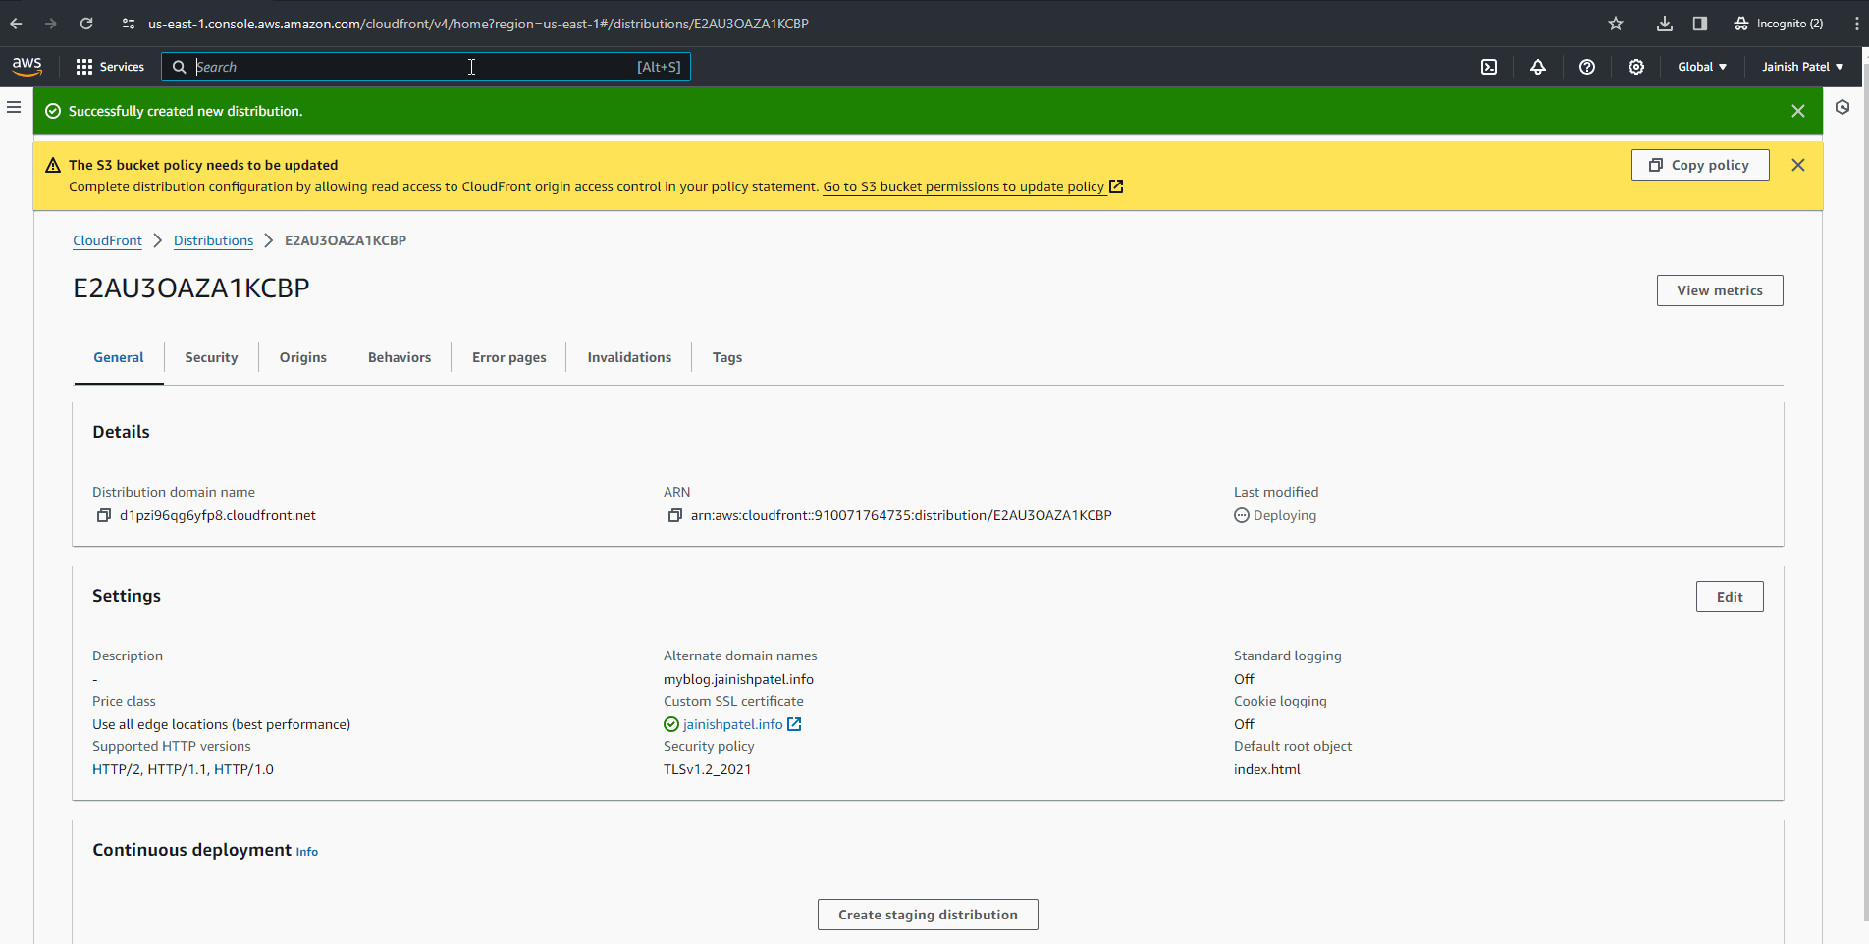Open the Jainish Patel account menu
The image size is (1869, 944).
1801,67
